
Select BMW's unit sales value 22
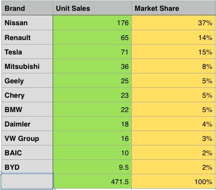tap(92, 109)
